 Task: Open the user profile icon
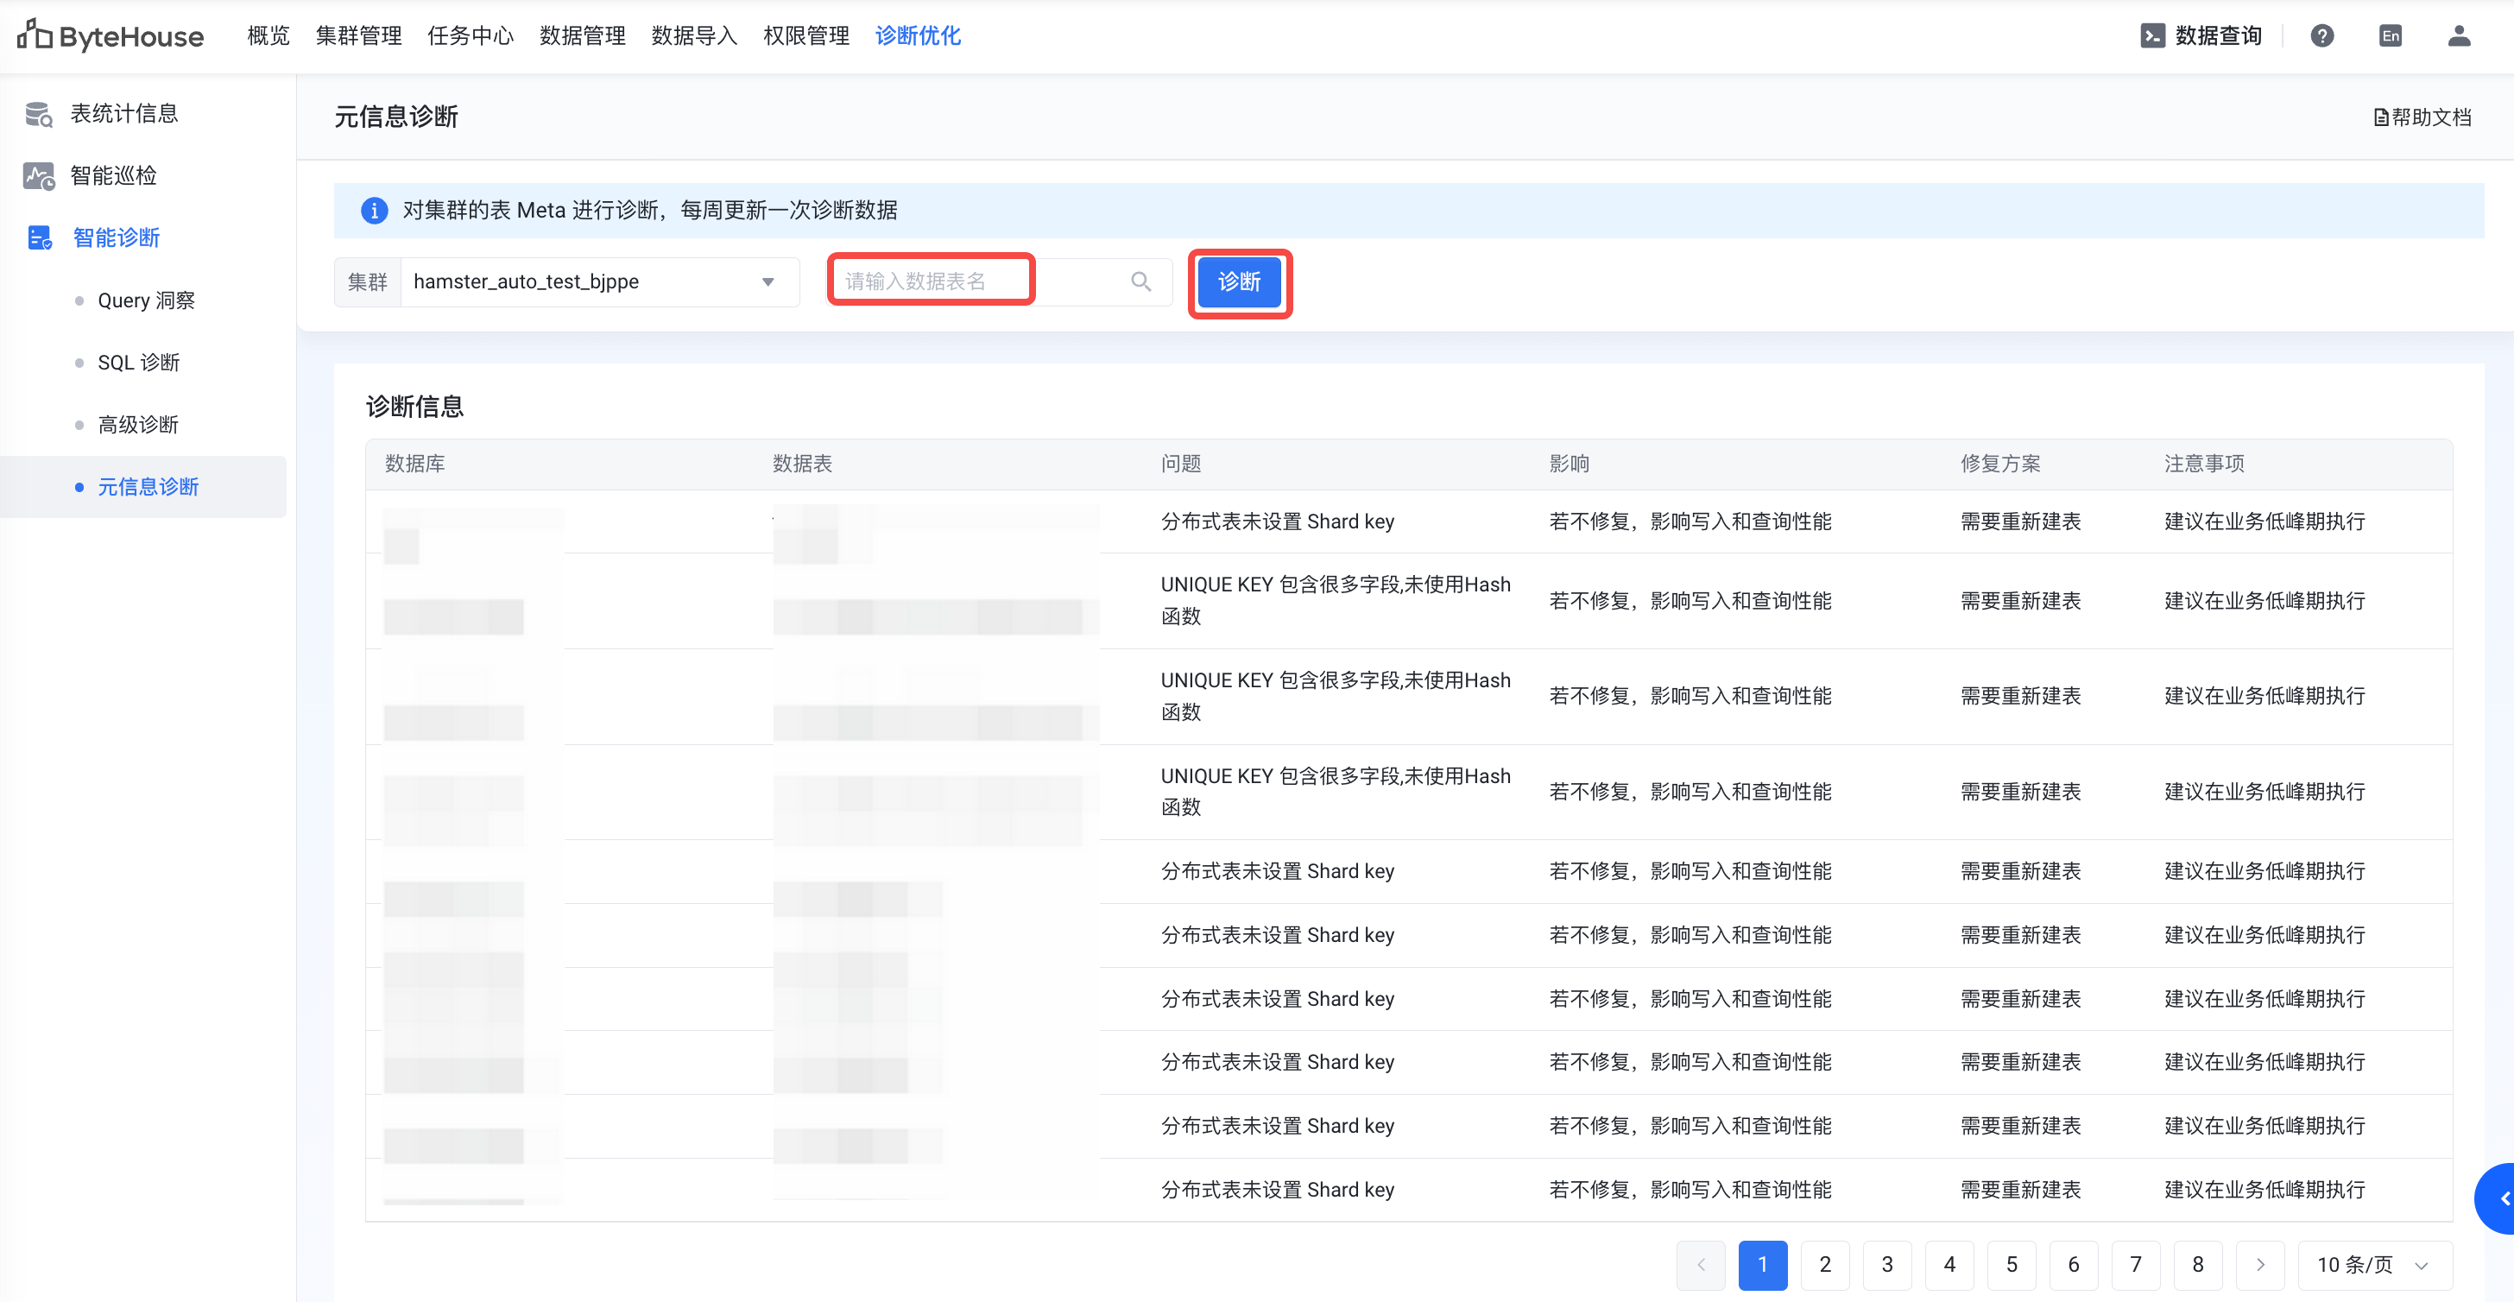(2459, 36)
